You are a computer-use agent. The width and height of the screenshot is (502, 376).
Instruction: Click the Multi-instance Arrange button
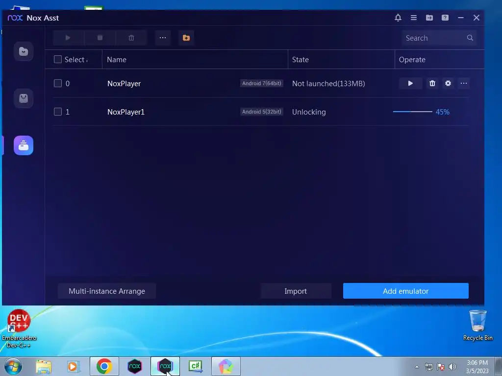click(106, 291)
